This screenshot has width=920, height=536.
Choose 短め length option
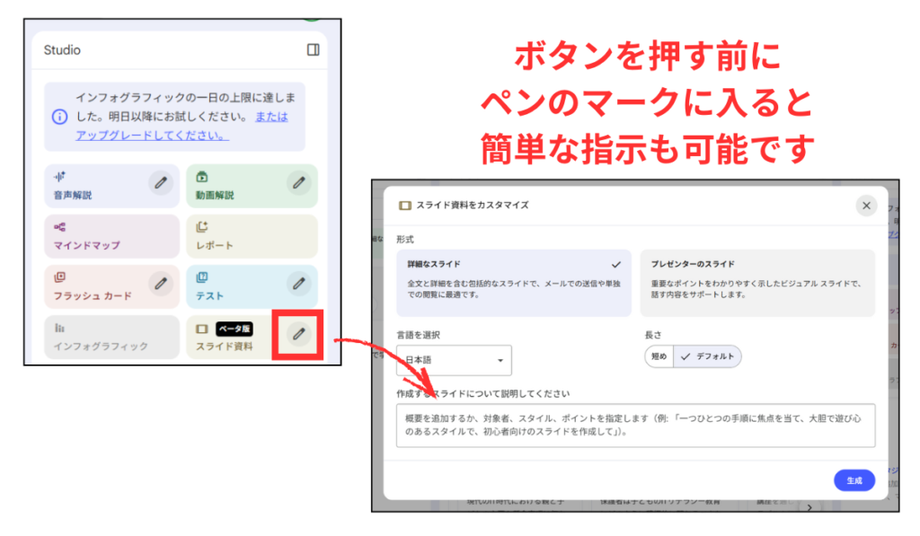click(659, 356)
